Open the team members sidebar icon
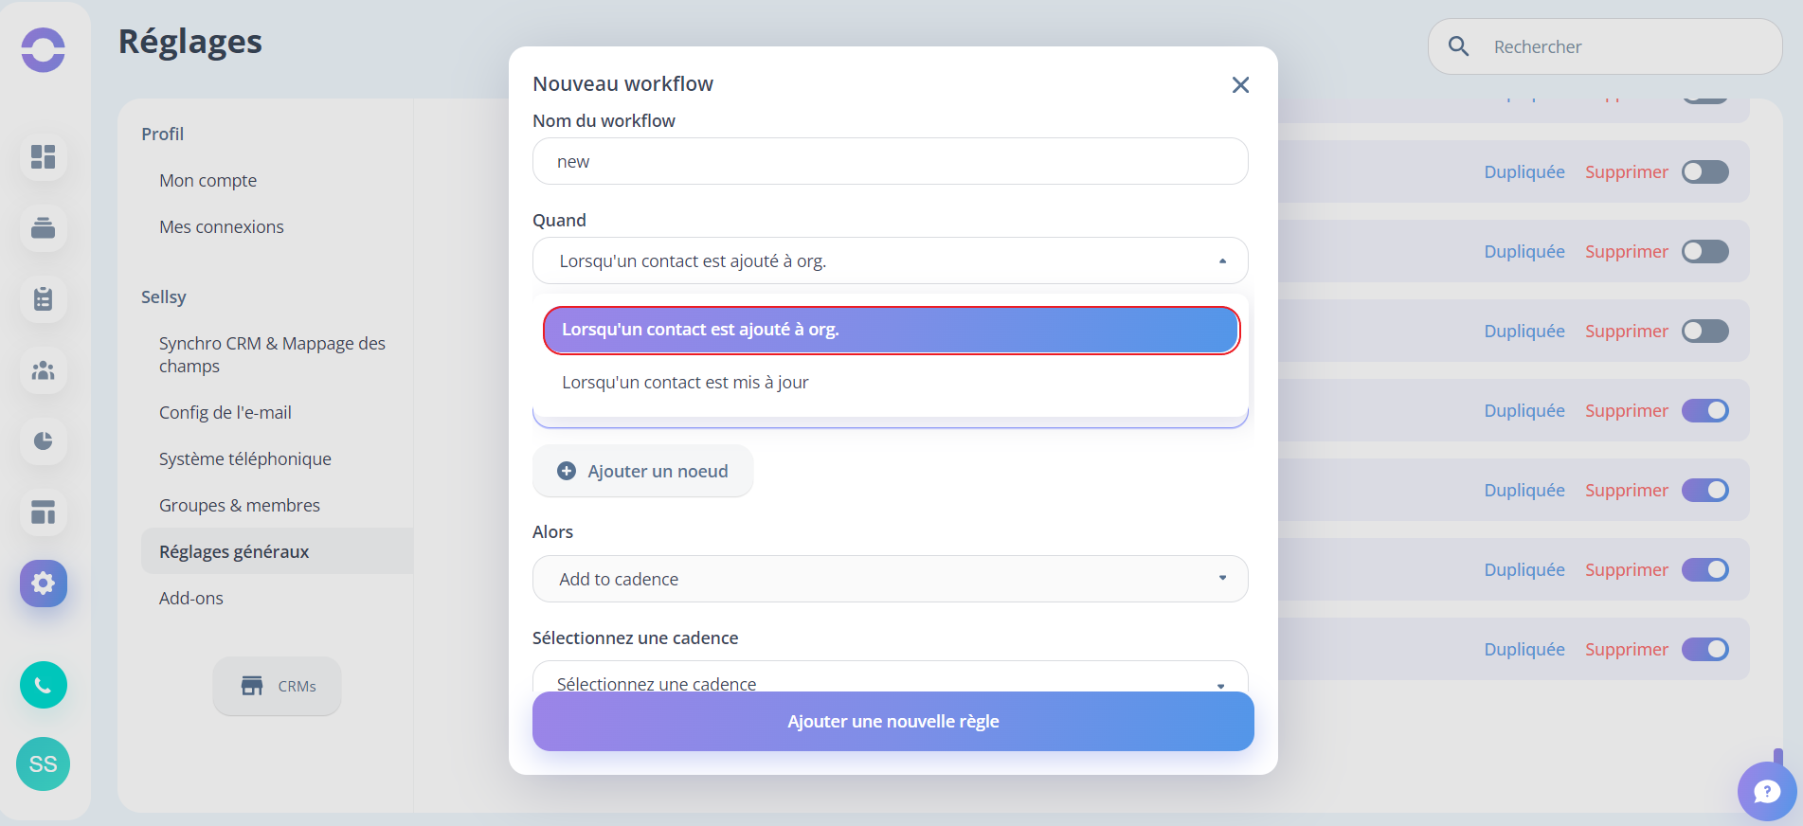This screenshot has width=1803, height=826. pyautogui.click(x=44, y=370)
